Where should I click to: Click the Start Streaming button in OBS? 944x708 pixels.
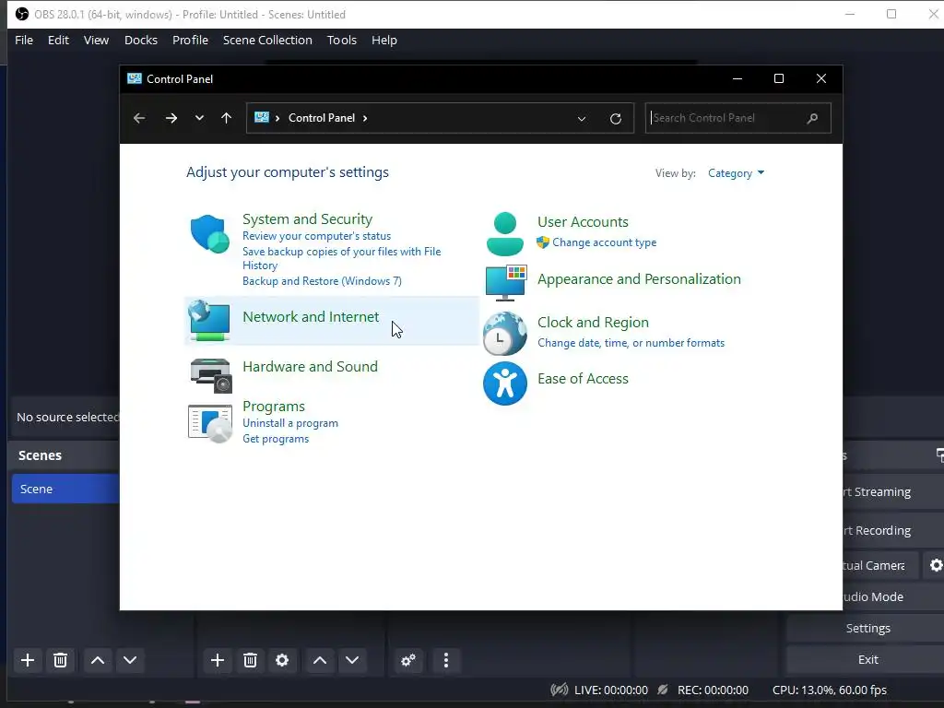(x=893, y=492)
